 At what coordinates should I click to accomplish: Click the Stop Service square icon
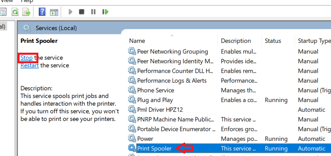[x=82, y=11]
